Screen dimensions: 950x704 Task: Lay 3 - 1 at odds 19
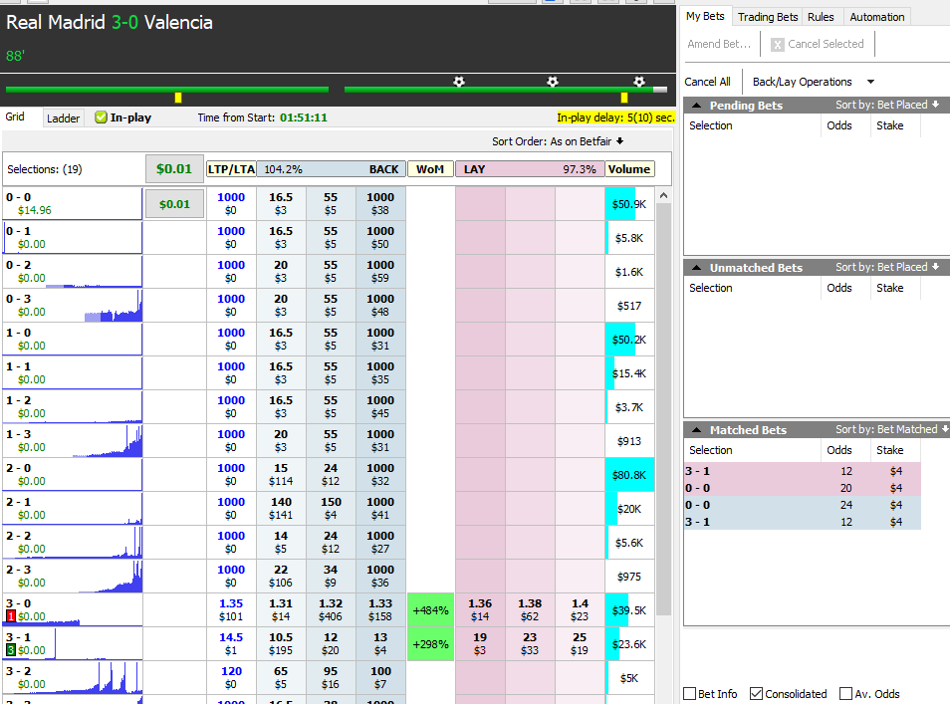click(480, 644)
